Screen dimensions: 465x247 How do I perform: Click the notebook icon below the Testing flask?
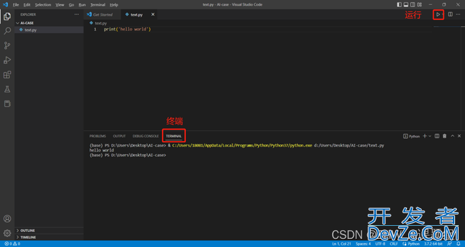[7, 104]
